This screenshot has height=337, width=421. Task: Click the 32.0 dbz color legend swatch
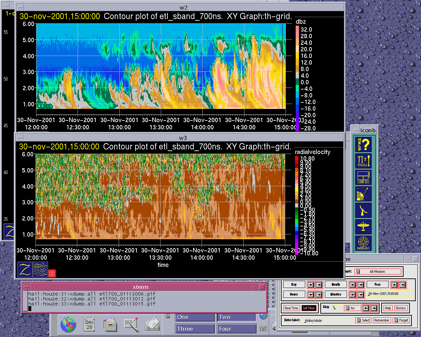click(297, 29)
